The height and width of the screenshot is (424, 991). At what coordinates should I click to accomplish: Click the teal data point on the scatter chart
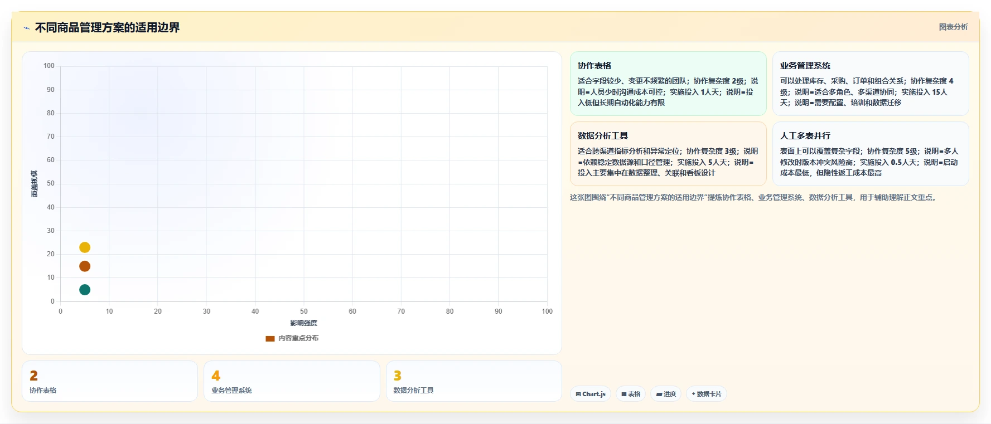coord(85,290)
